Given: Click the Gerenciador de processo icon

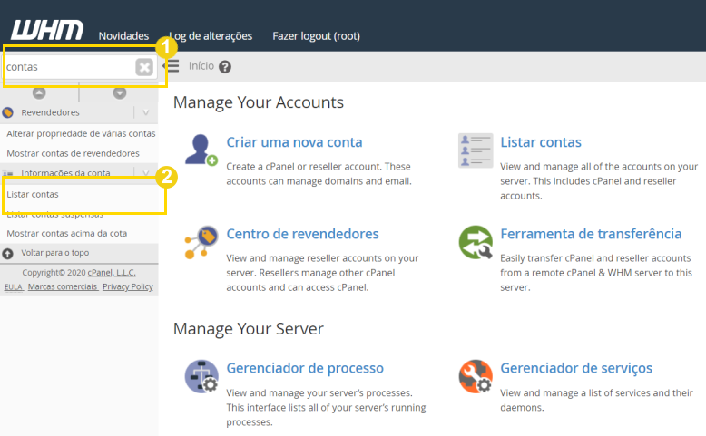Looking at the screenshot, I should [x=201, y=376].
